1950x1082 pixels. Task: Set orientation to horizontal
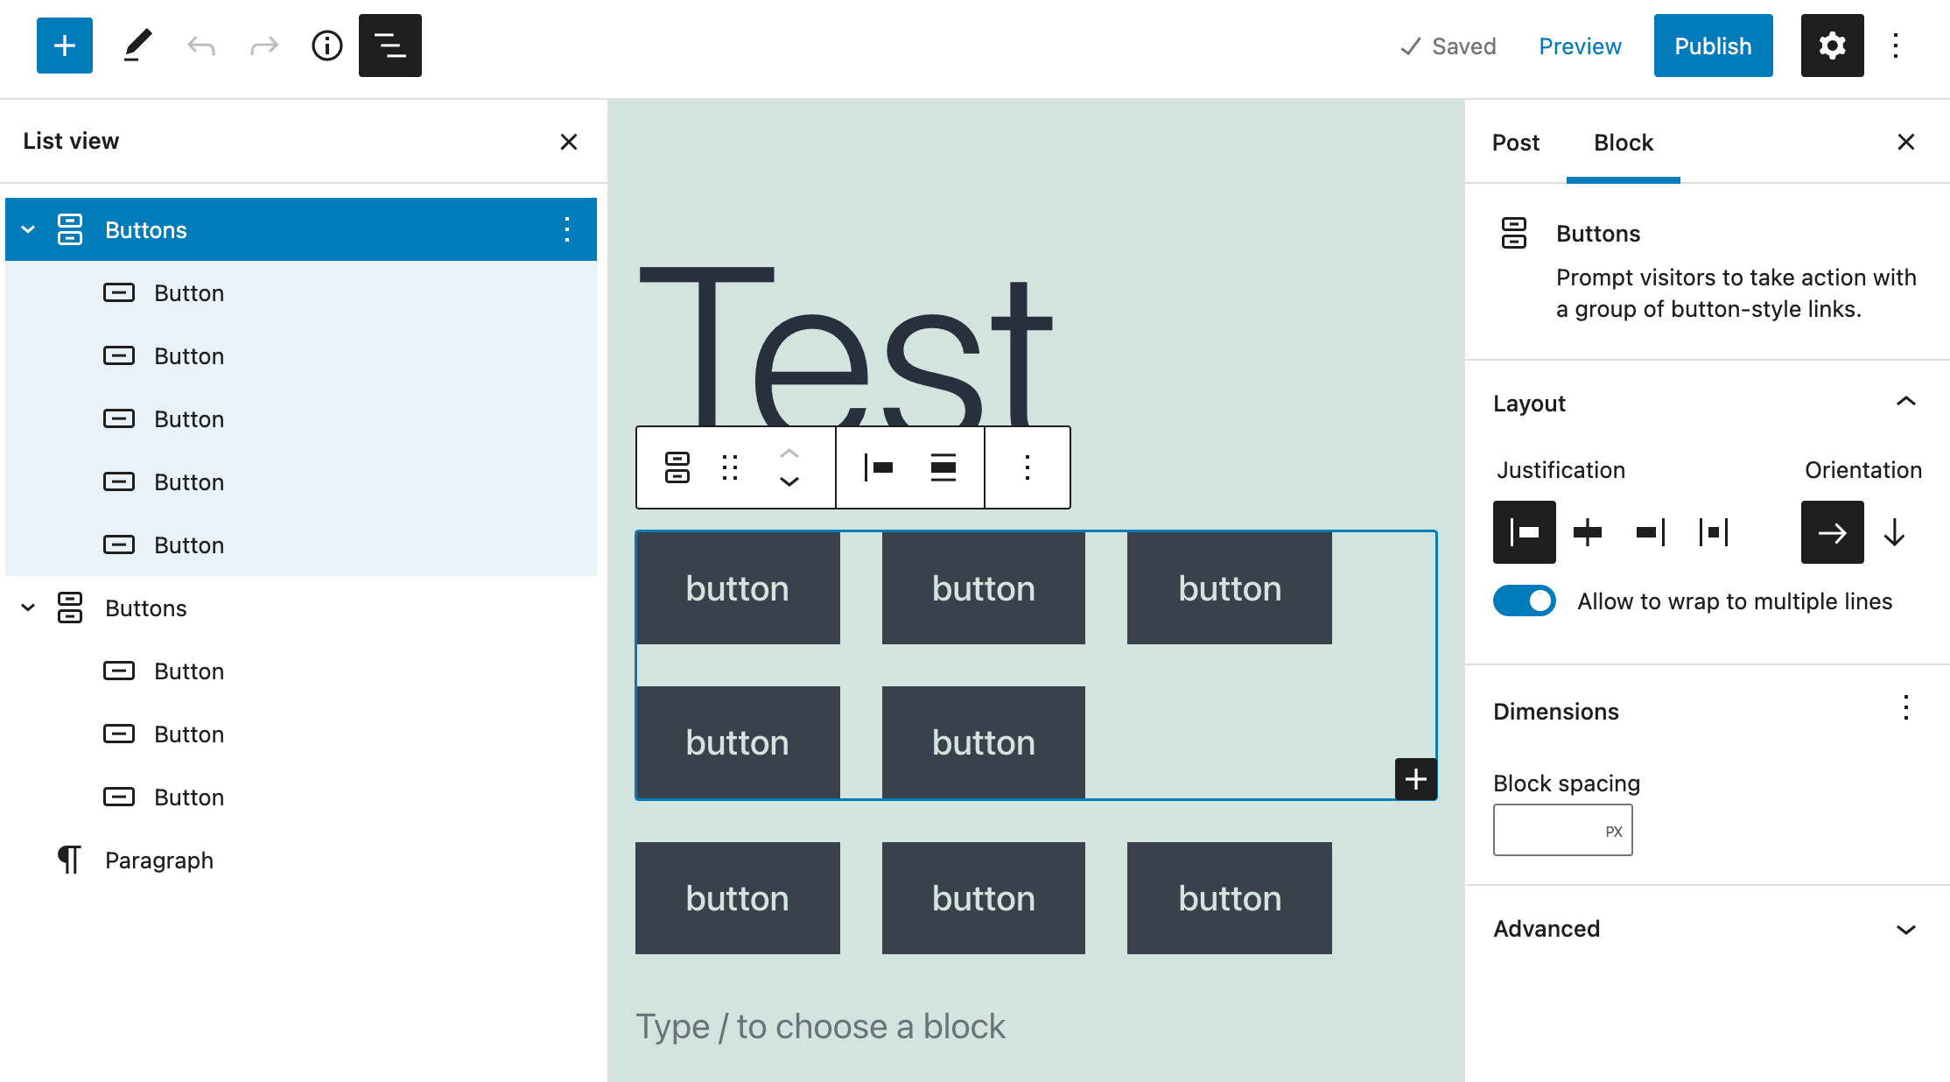pyautogui.click(x=1833, y=532)
